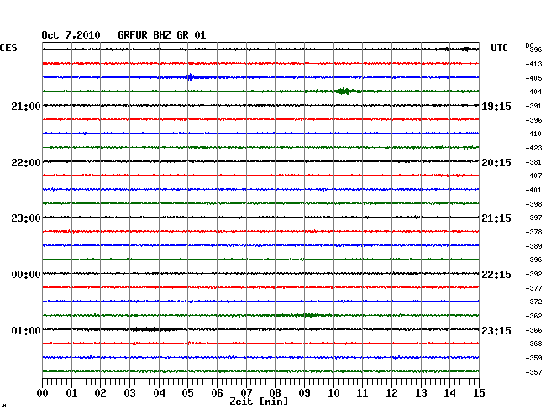The image size is (546, 415).
Task: Click the 23:15 UTC time label
Action: pyautogui.click(x=496, y=330)
